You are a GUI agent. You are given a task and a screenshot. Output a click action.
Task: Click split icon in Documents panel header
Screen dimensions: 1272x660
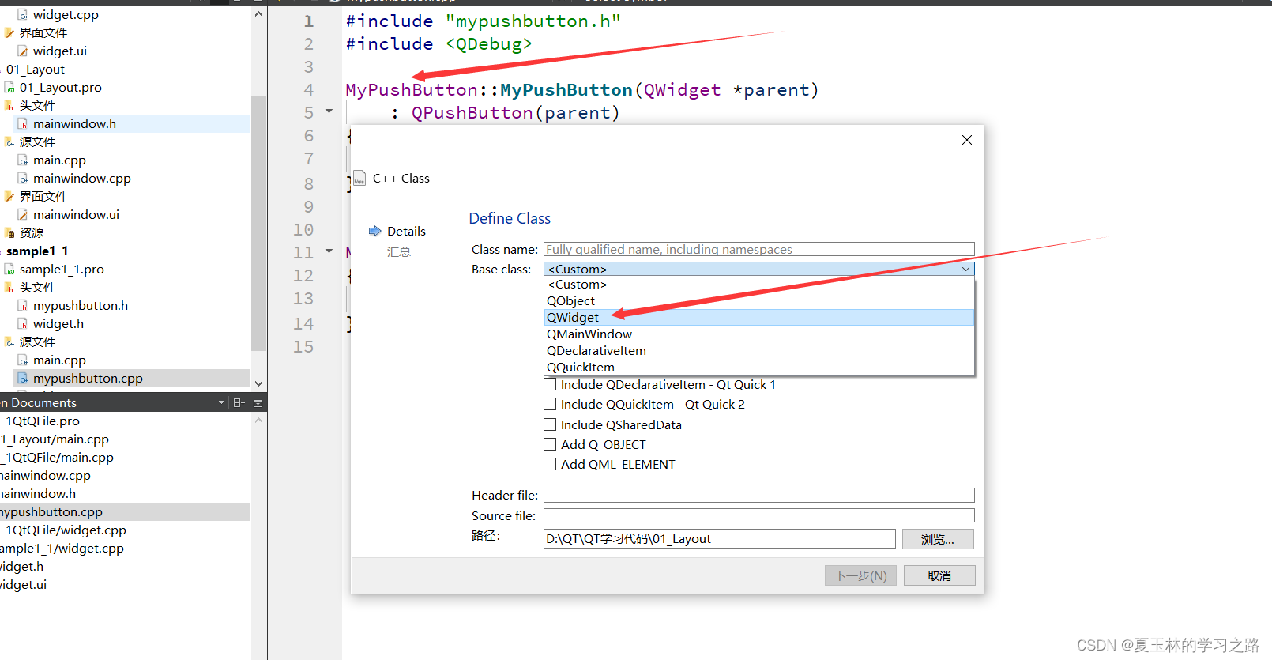(239, 403)
